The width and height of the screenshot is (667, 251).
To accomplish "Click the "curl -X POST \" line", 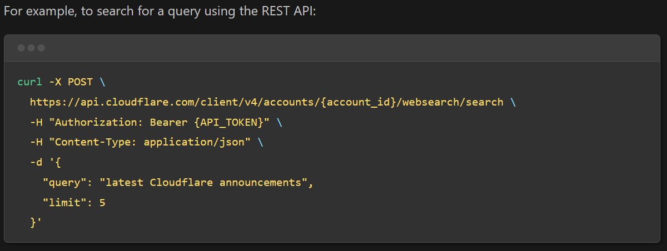I will [61, 82].
